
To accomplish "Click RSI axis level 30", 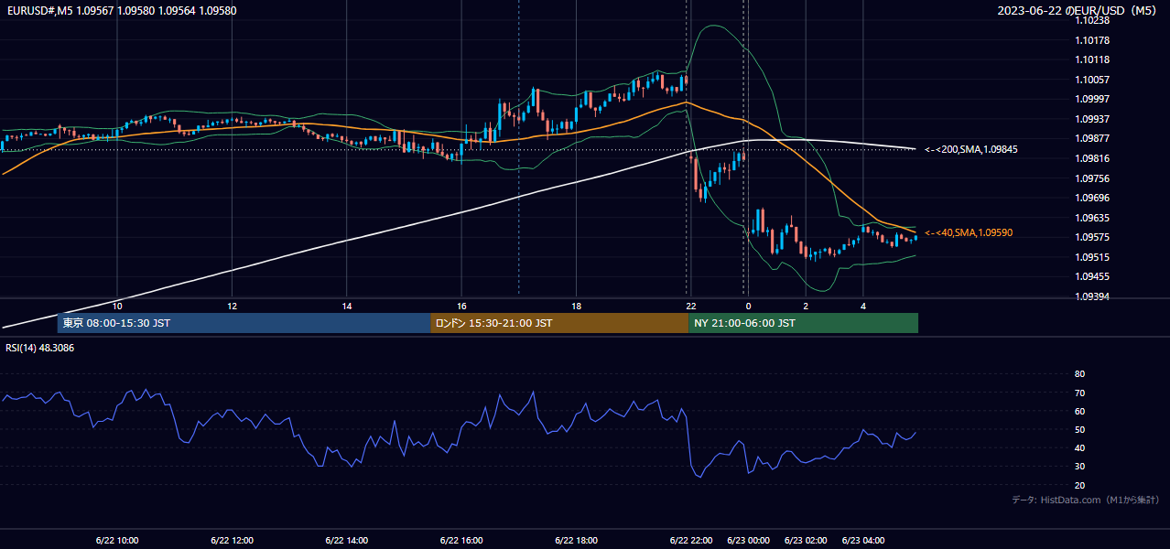I will [1079, 467].
